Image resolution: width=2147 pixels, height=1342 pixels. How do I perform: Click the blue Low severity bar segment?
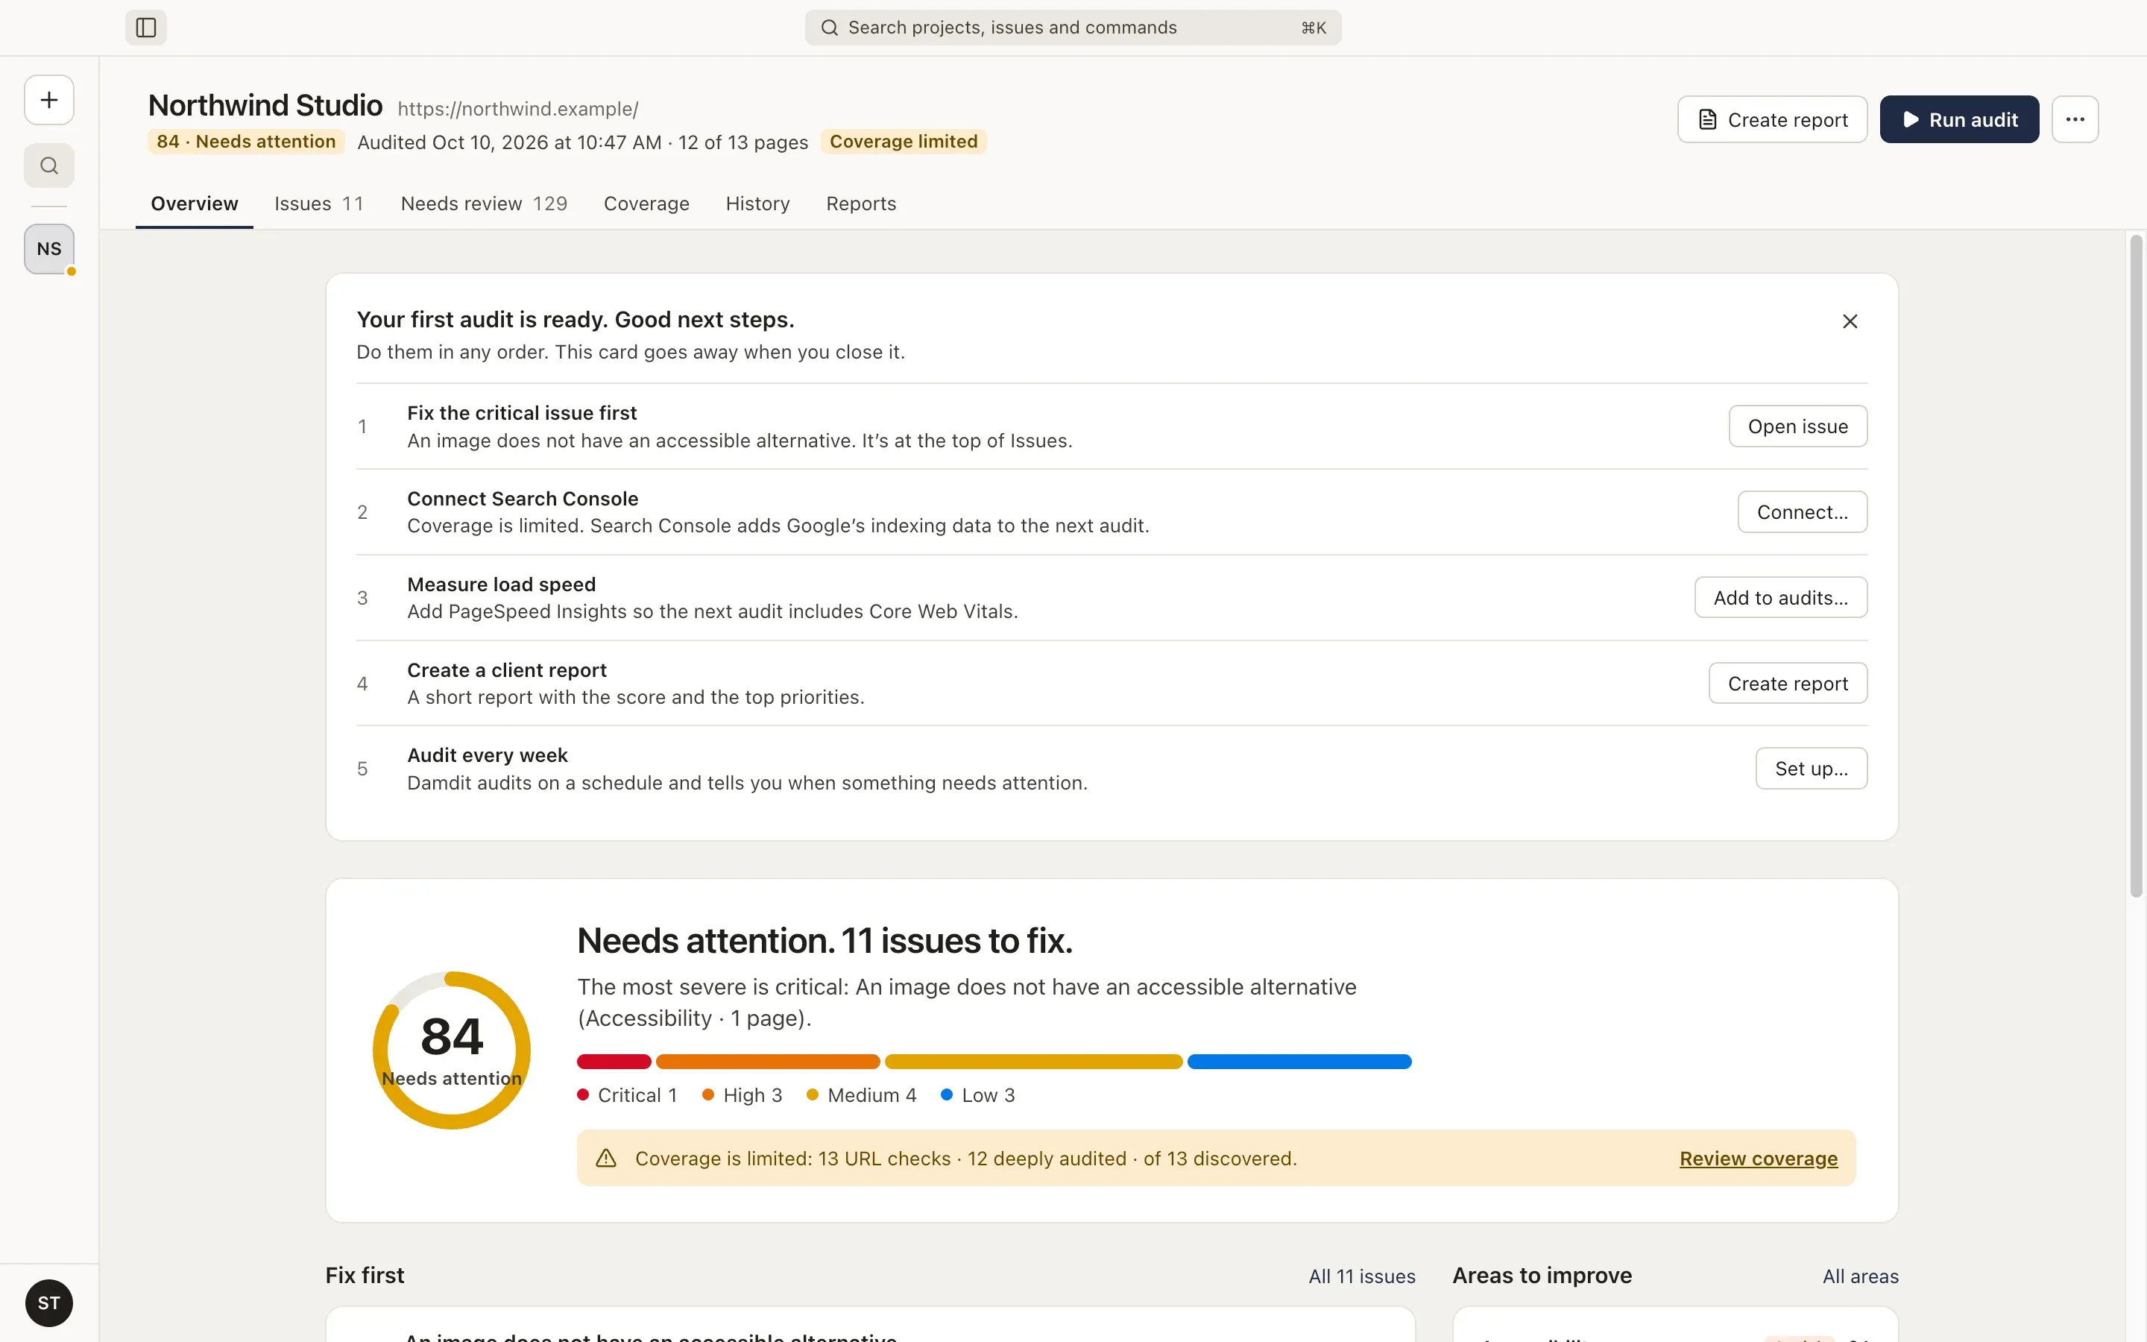tap(1299, 1062)
